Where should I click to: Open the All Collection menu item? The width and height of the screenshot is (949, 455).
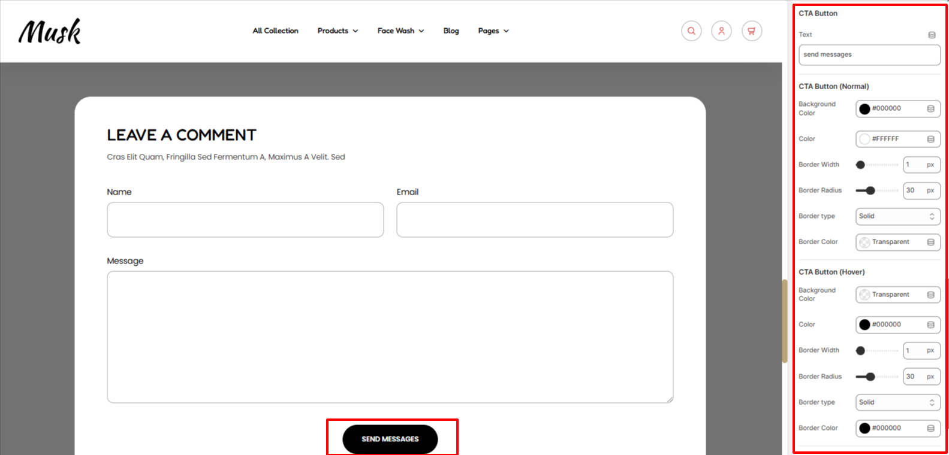pyautogui.click(x=275, y=31)
